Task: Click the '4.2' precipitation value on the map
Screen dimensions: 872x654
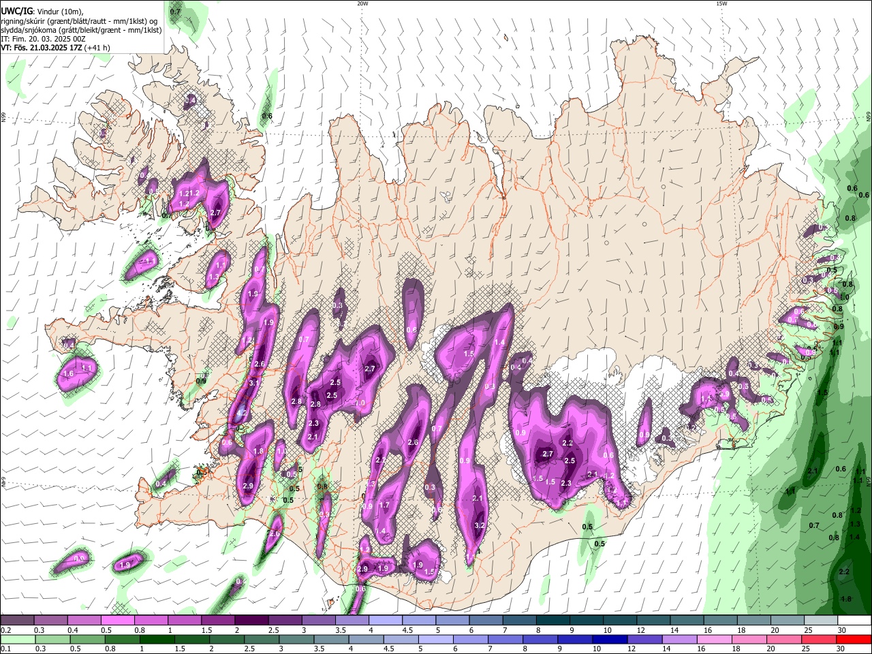Action: coord(241,413)
